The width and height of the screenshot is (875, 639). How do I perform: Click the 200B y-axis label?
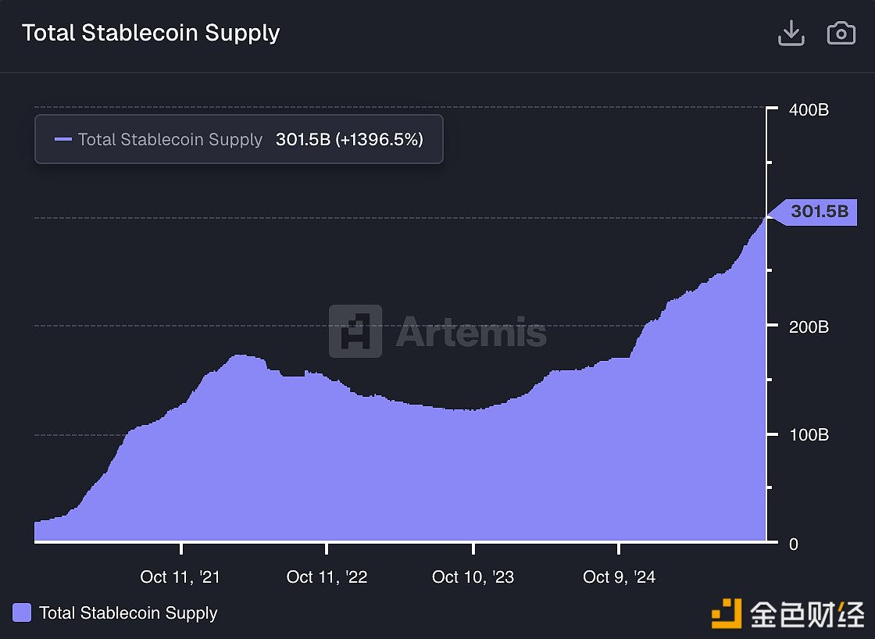809,327
